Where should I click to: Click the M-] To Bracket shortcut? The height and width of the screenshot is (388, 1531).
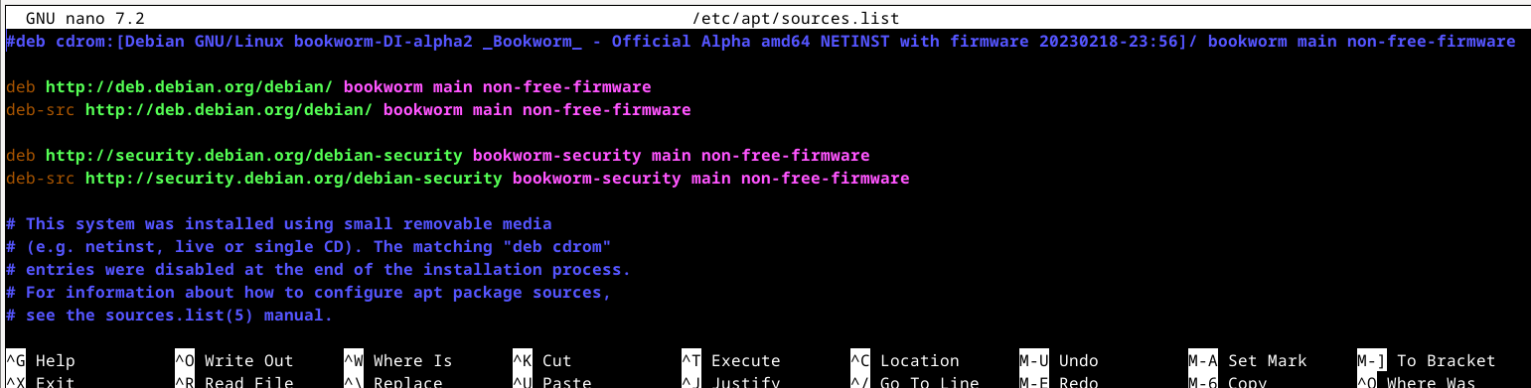click(x=1427, y=360)
